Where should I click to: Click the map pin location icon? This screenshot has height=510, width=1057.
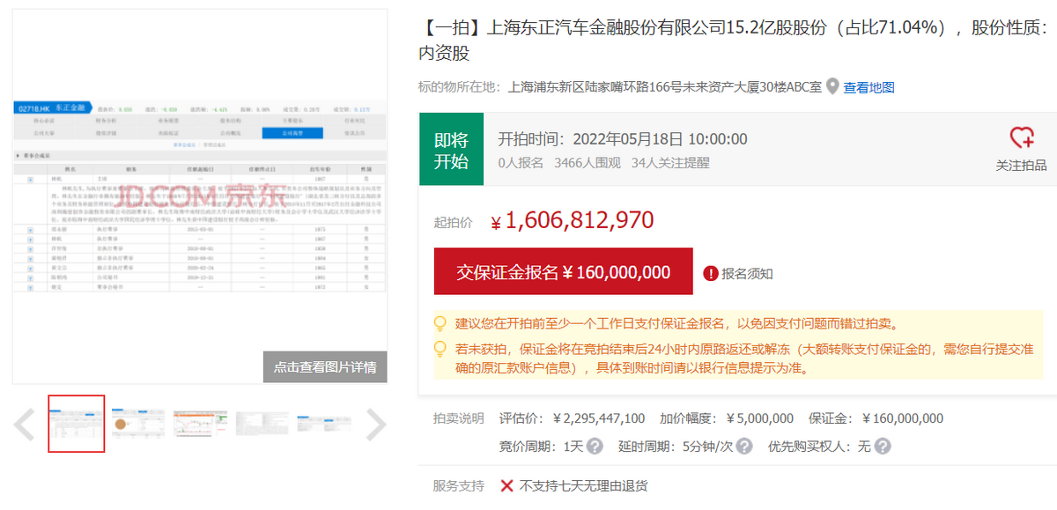(x=832, y=87)
